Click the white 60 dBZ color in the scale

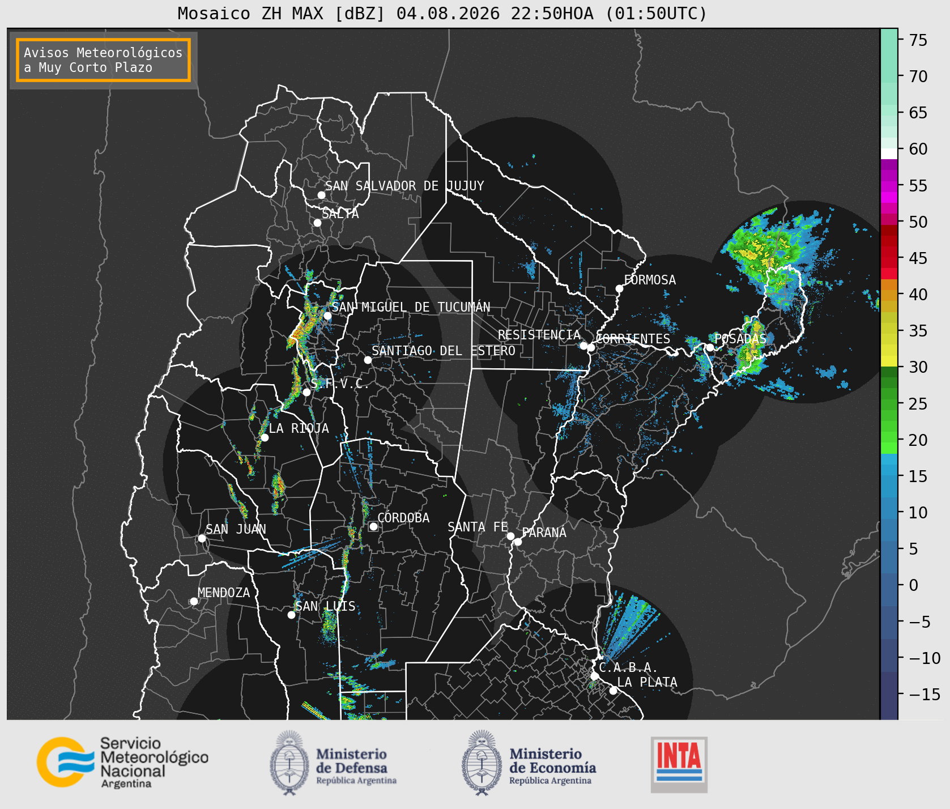click(x=889, y=154)
